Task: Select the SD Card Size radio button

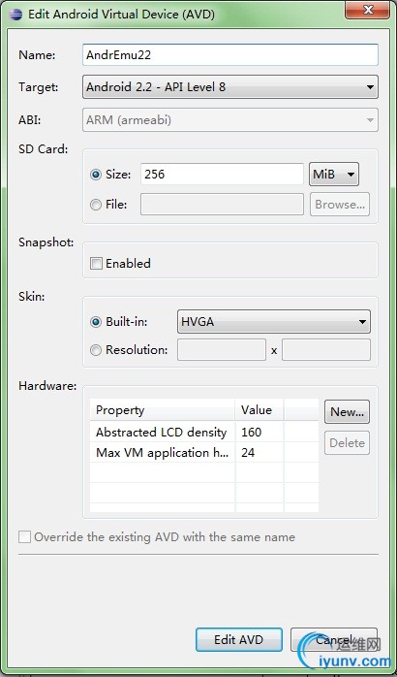Action: [96, 175]
